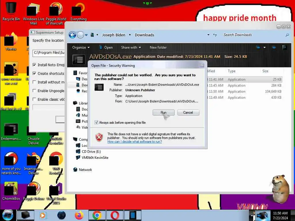This screenshot has width=295, height=221.
Task: Close the Open File Security Warning dialog
Action: [x=202, y=65]
